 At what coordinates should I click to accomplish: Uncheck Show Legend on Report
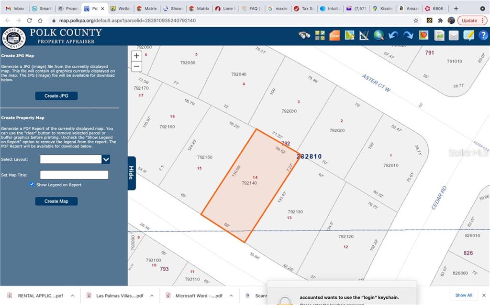pyautogui.click(x=32, y=184)
